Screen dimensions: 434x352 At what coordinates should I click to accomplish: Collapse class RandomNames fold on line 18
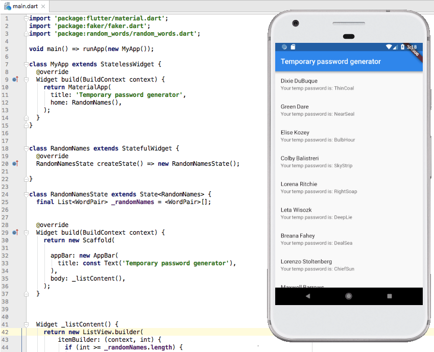tap(26, 148)
